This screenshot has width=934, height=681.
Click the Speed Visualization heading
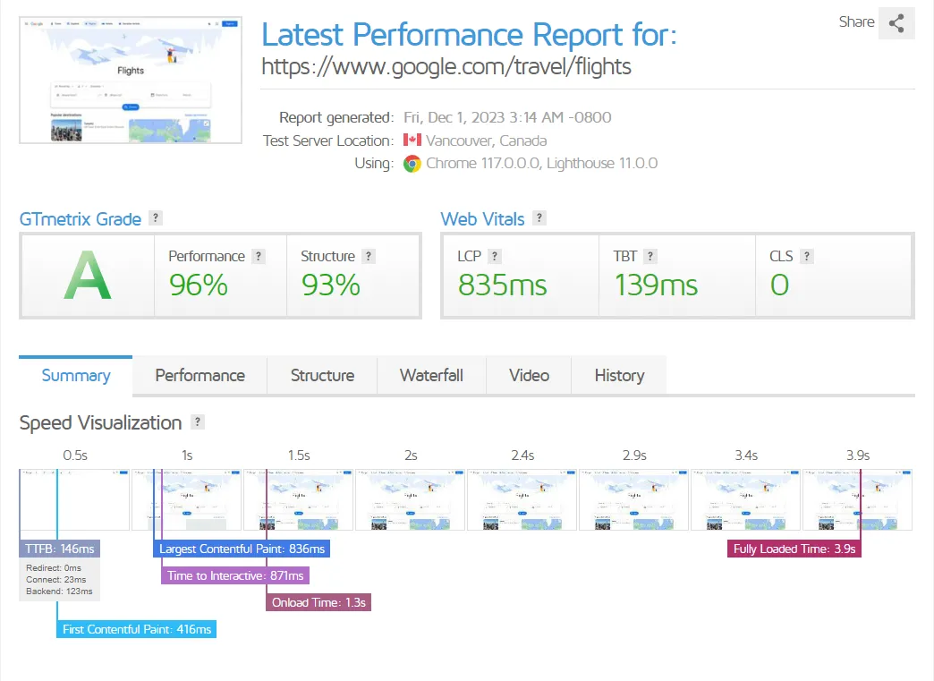[x=101, y=423]
